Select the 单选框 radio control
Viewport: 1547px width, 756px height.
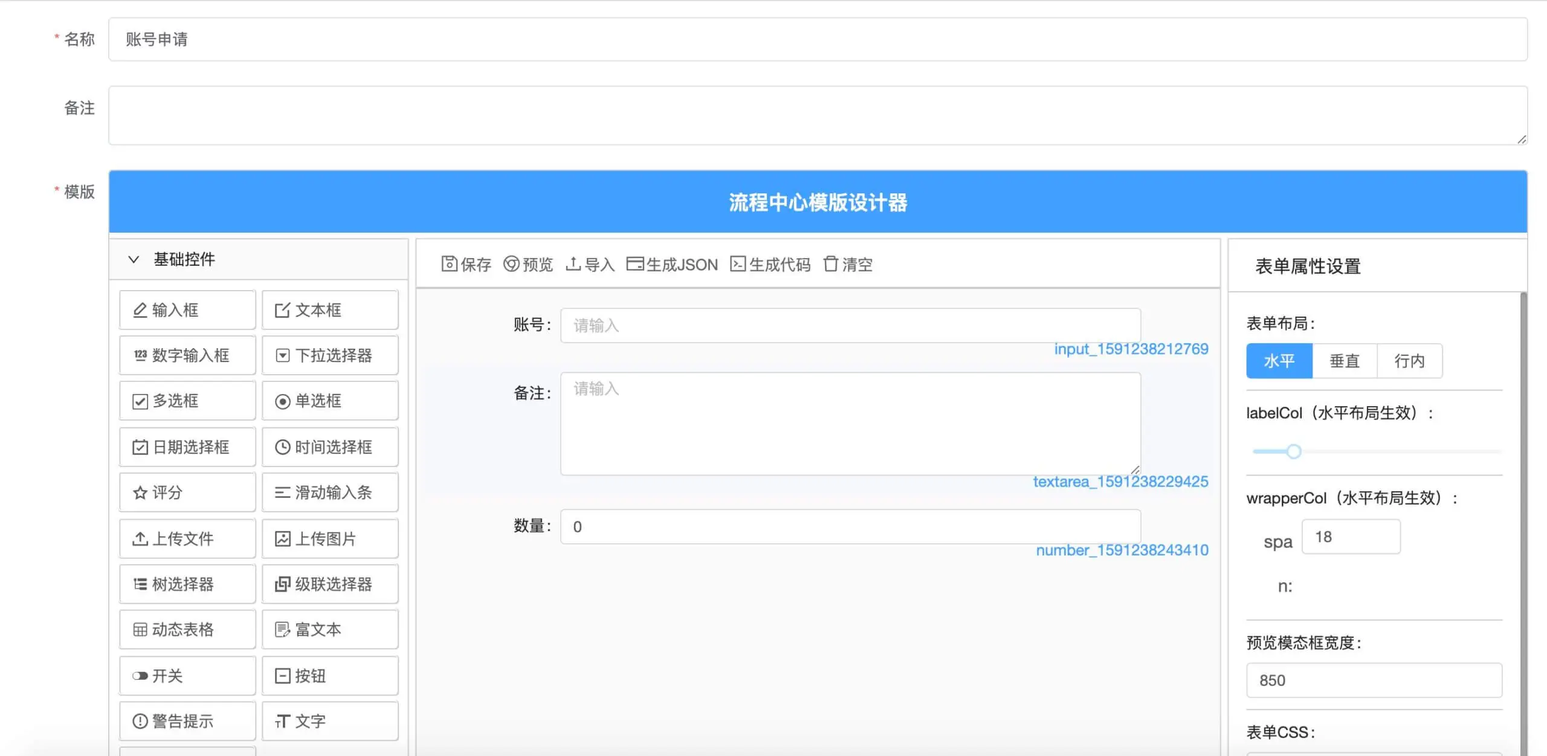(x=330, y=400)
